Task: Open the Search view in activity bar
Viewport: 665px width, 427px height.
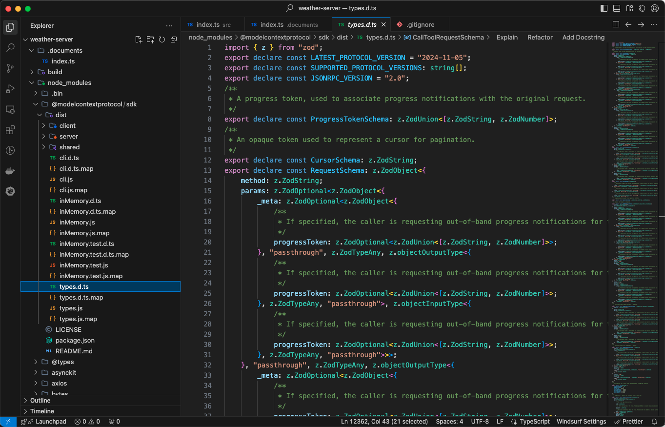Action: tap(10, 48)
